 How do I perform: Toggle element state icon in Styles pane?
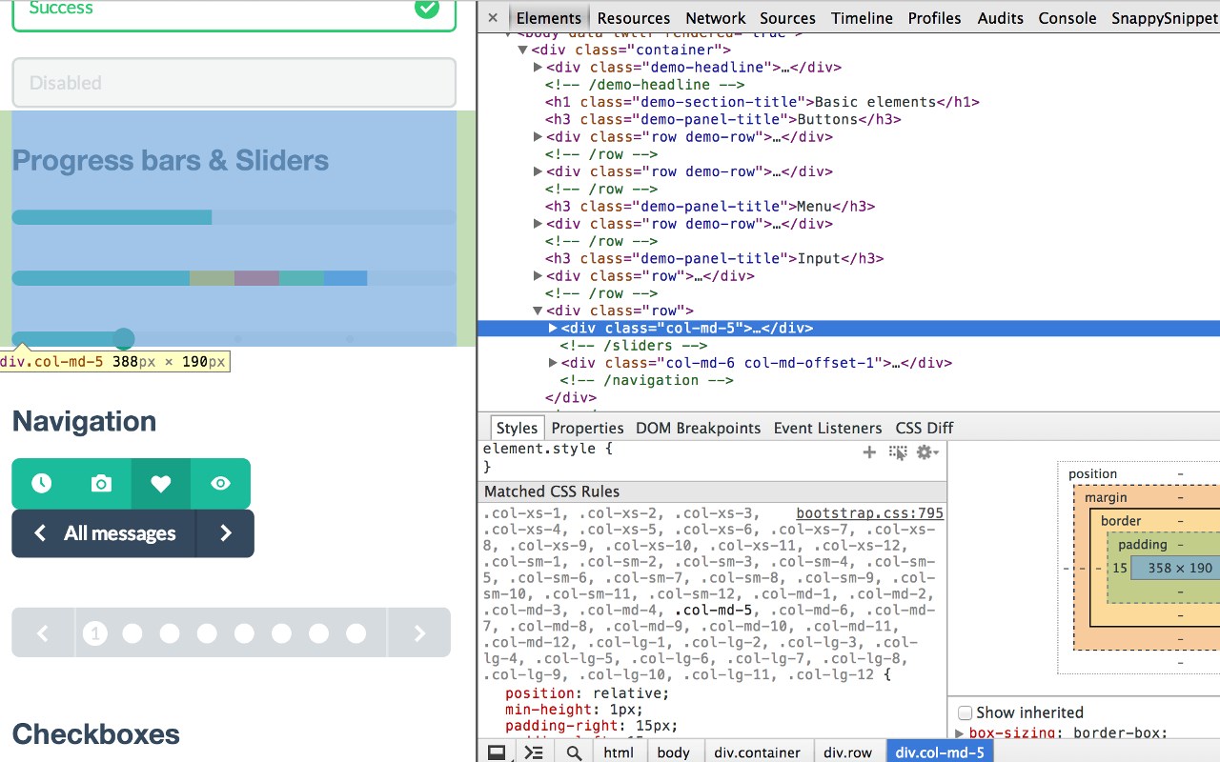click(898, 452)
